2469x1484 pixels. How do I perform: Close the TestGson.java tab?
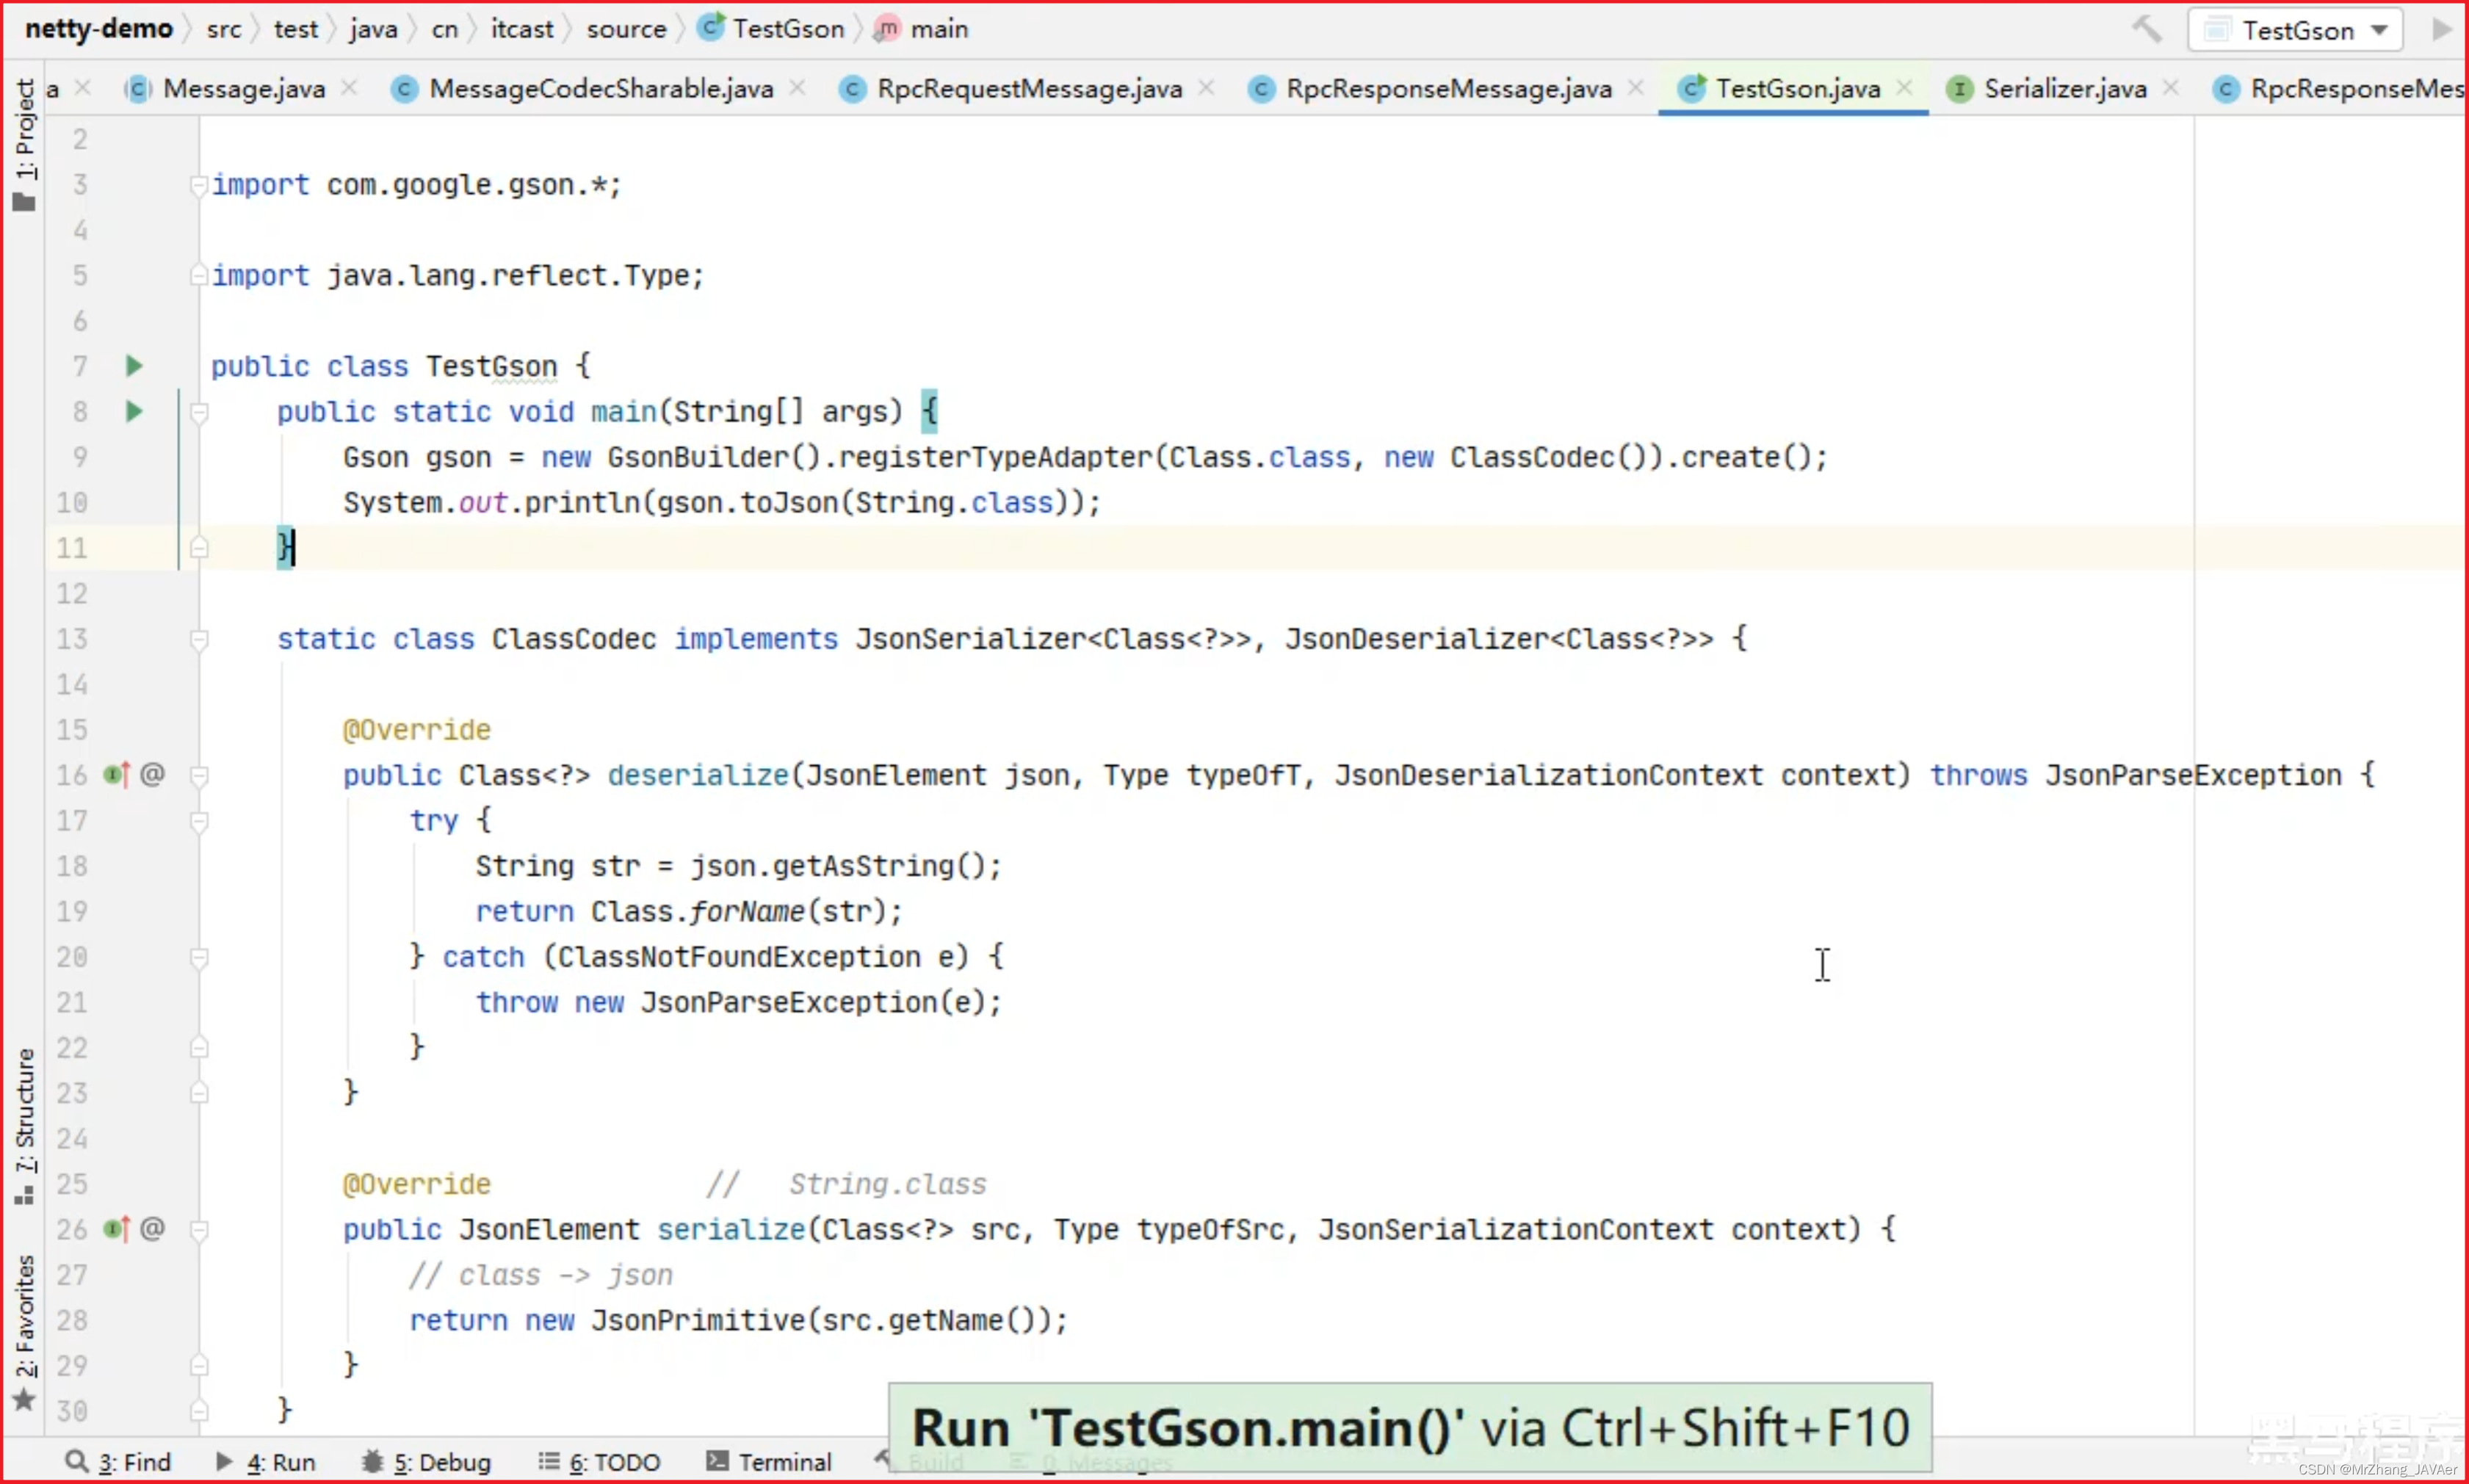coord(1905,88)
